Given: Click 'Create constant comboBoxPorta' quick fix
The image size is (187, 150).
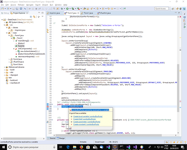Looking at the screenshot, I should pyautogui.click(x=86, y=124).
